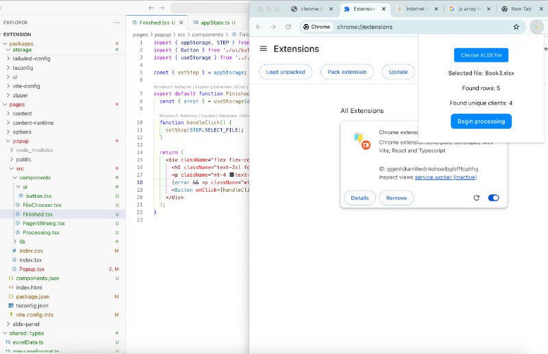548x354 pixels.
Task: Click Chrome's reload page button
Action: coord(288,27)
